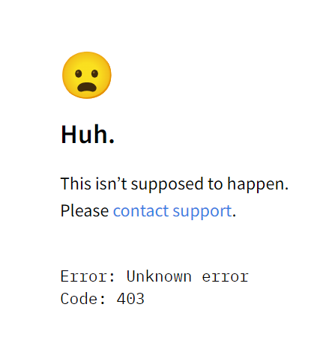The image size is (332, 349).
Task: Click the number 403 in the error code
Action: click(130, 299)
